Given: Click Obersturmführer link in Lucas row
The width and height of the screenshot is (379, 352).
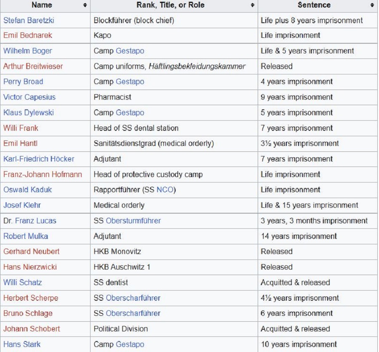Looking at the screenshot, I should [133, 221].
